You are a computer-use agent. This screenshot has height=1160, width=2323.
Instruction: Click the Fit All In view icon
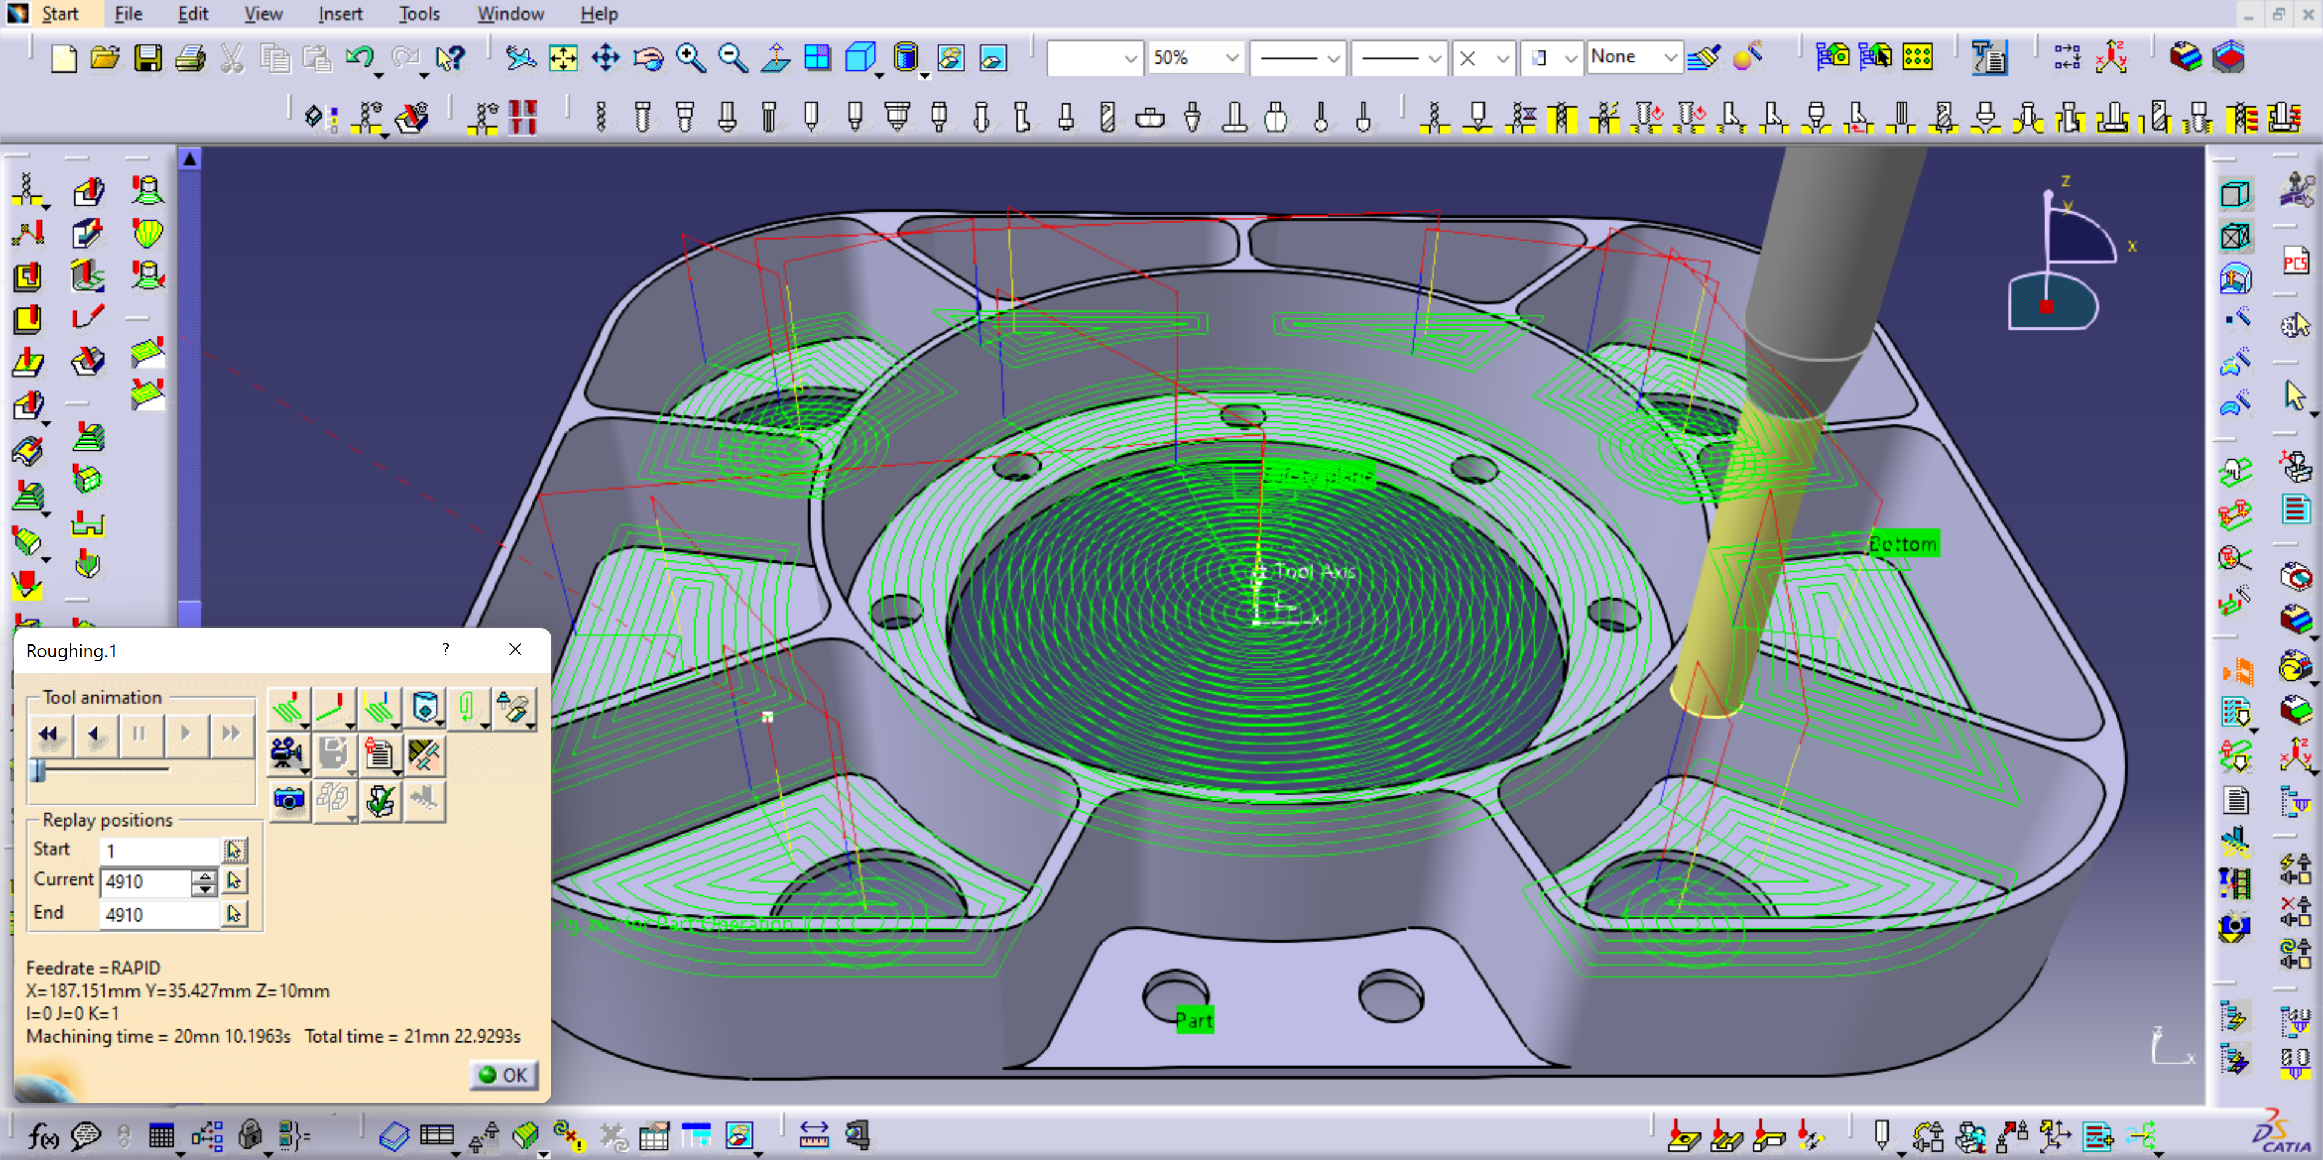pyautogui.click(x=563, y=59)
